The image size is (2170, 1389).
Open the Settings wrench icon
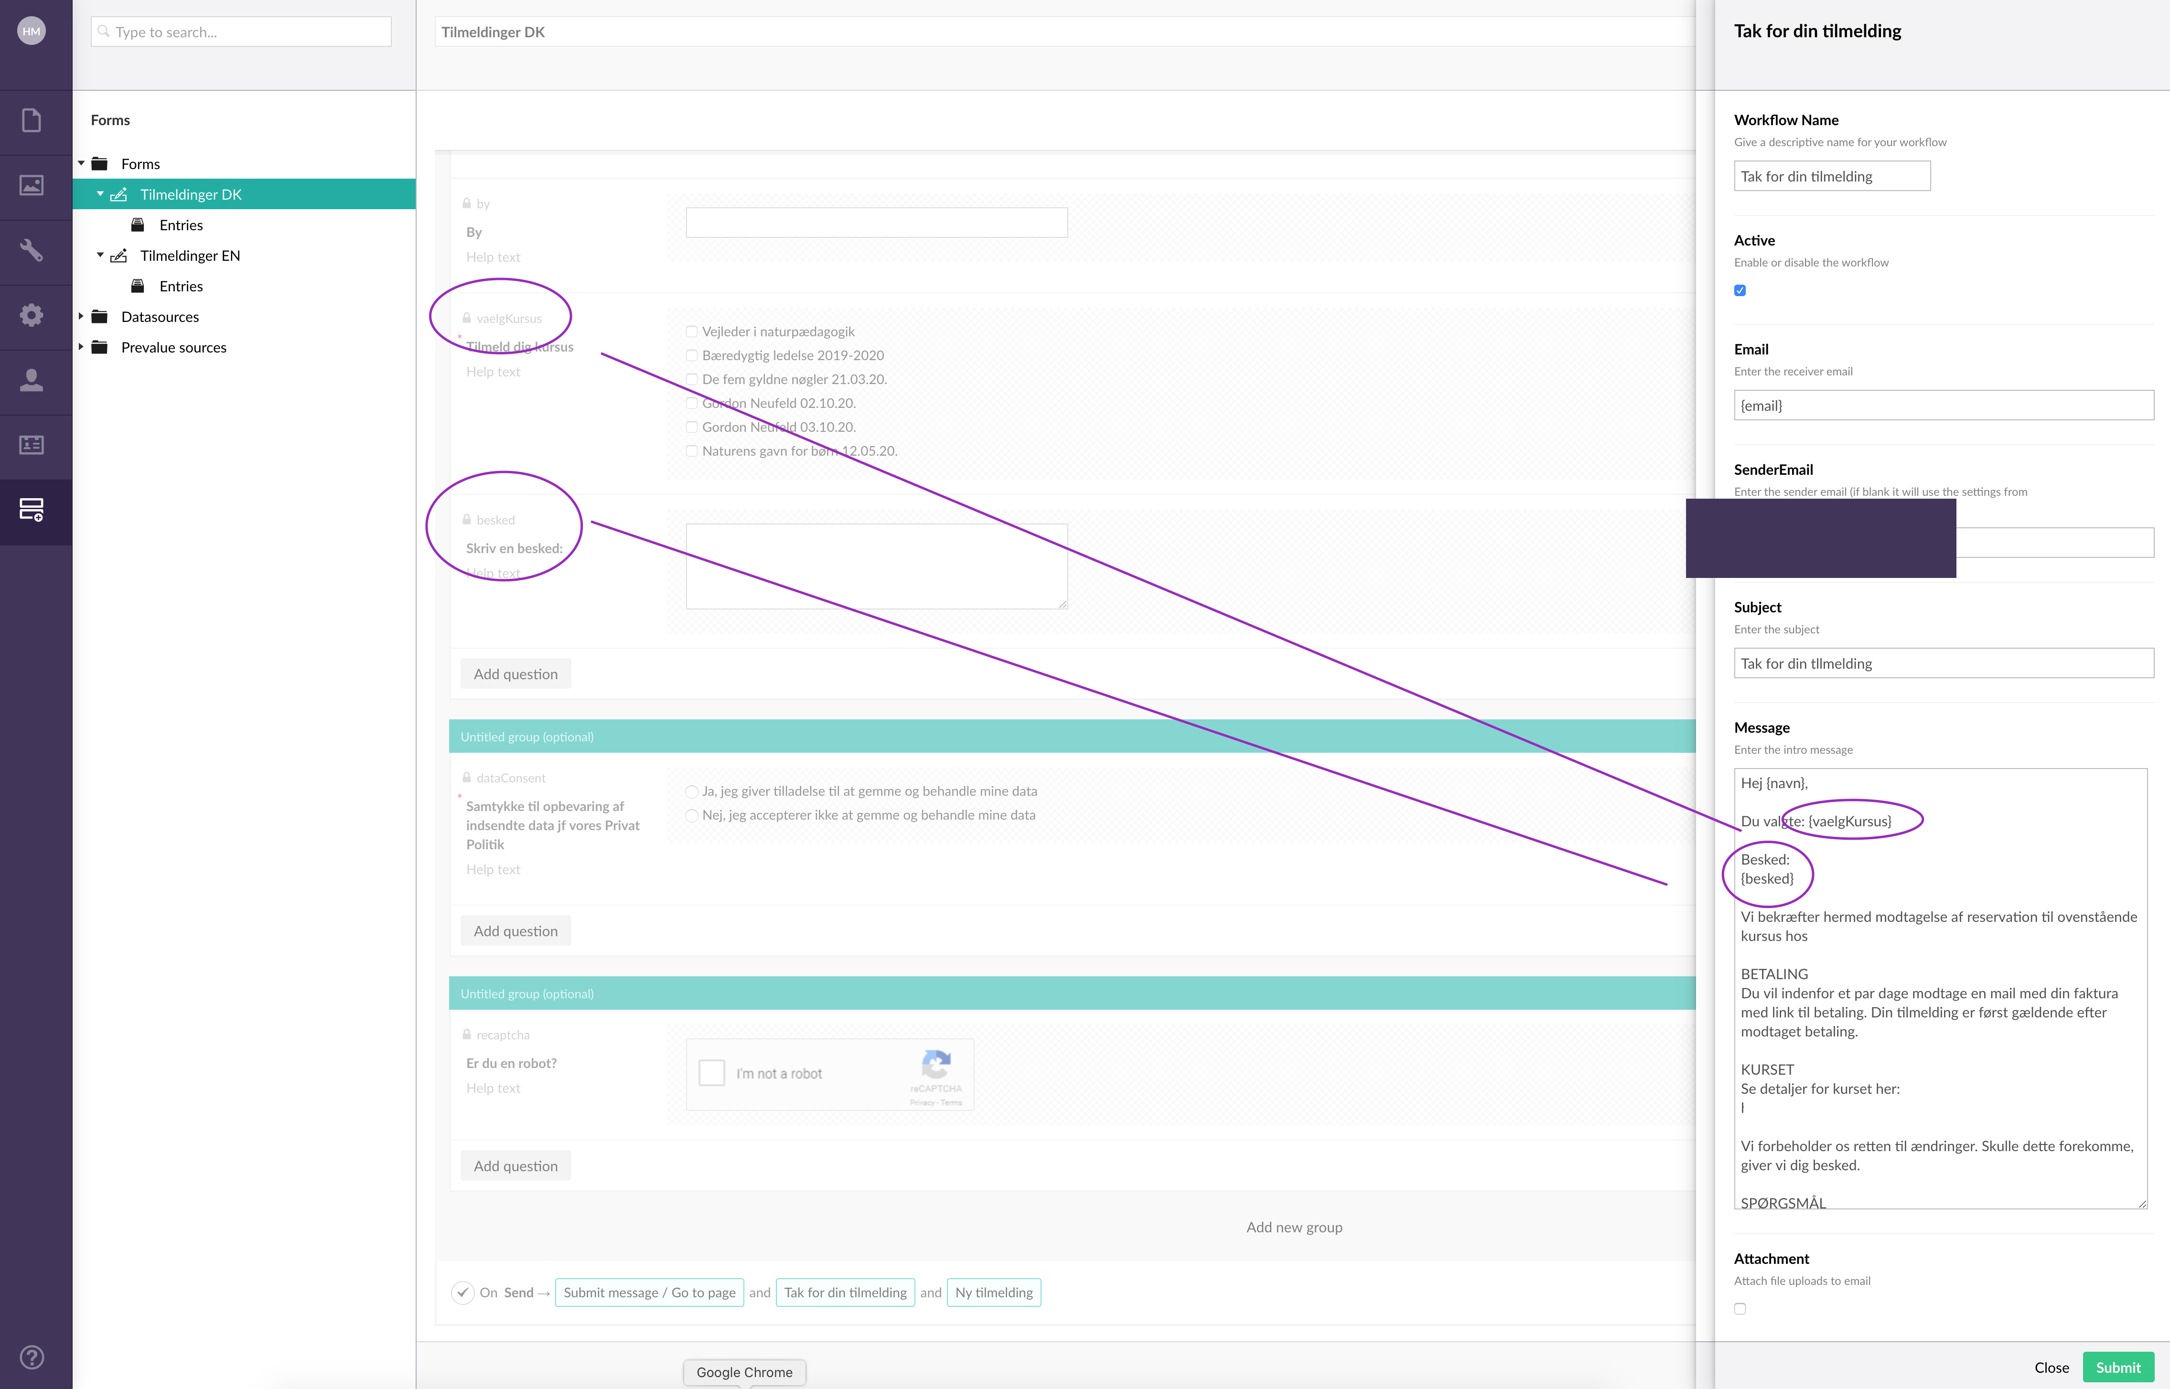click(x=32, y=250)
